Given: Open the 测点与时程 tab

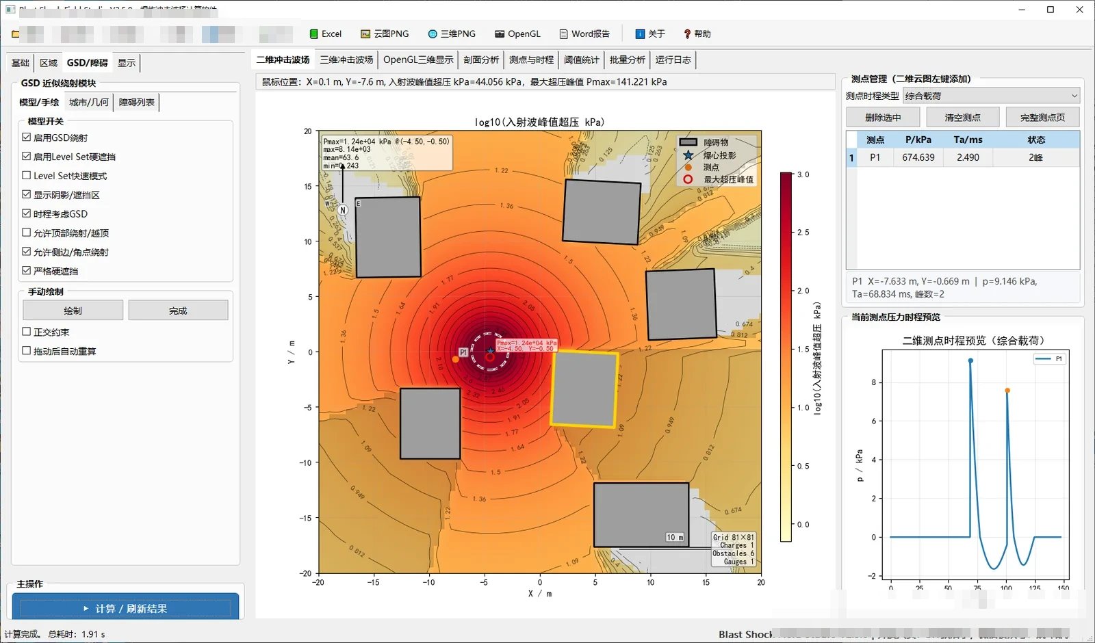Looking at the screenshot, I should 532,60.
